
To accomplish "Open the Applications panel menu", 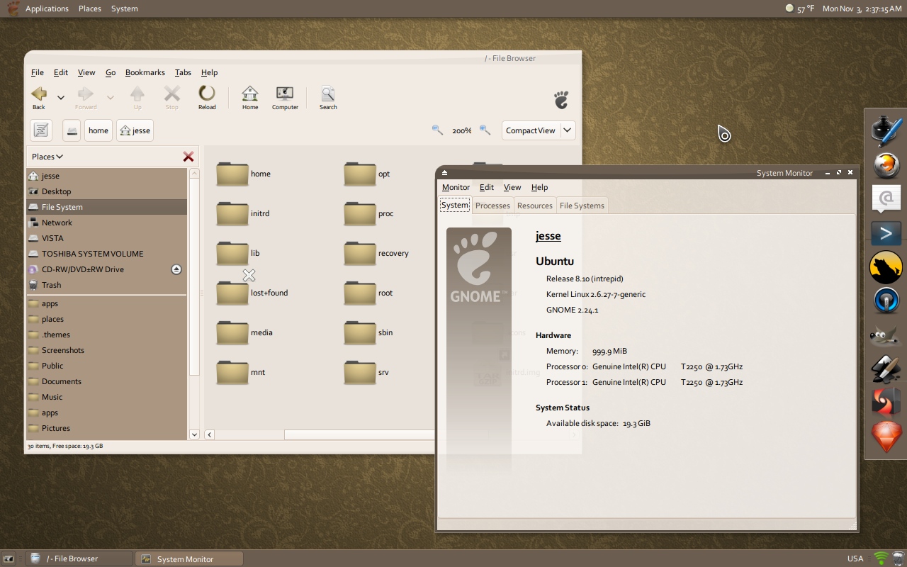I will [x=47, y=9].
